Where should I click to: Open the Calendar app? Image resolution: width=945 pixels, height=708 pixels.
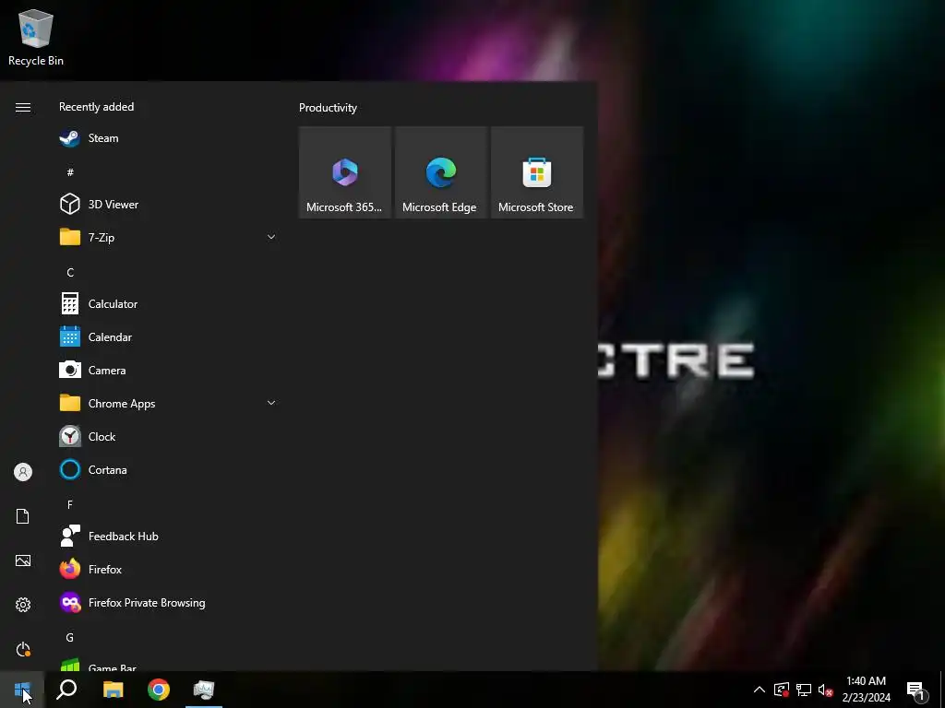coord(168,337)
